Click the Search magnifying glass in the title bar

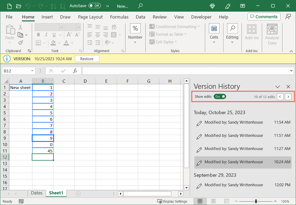click(140, 5)
